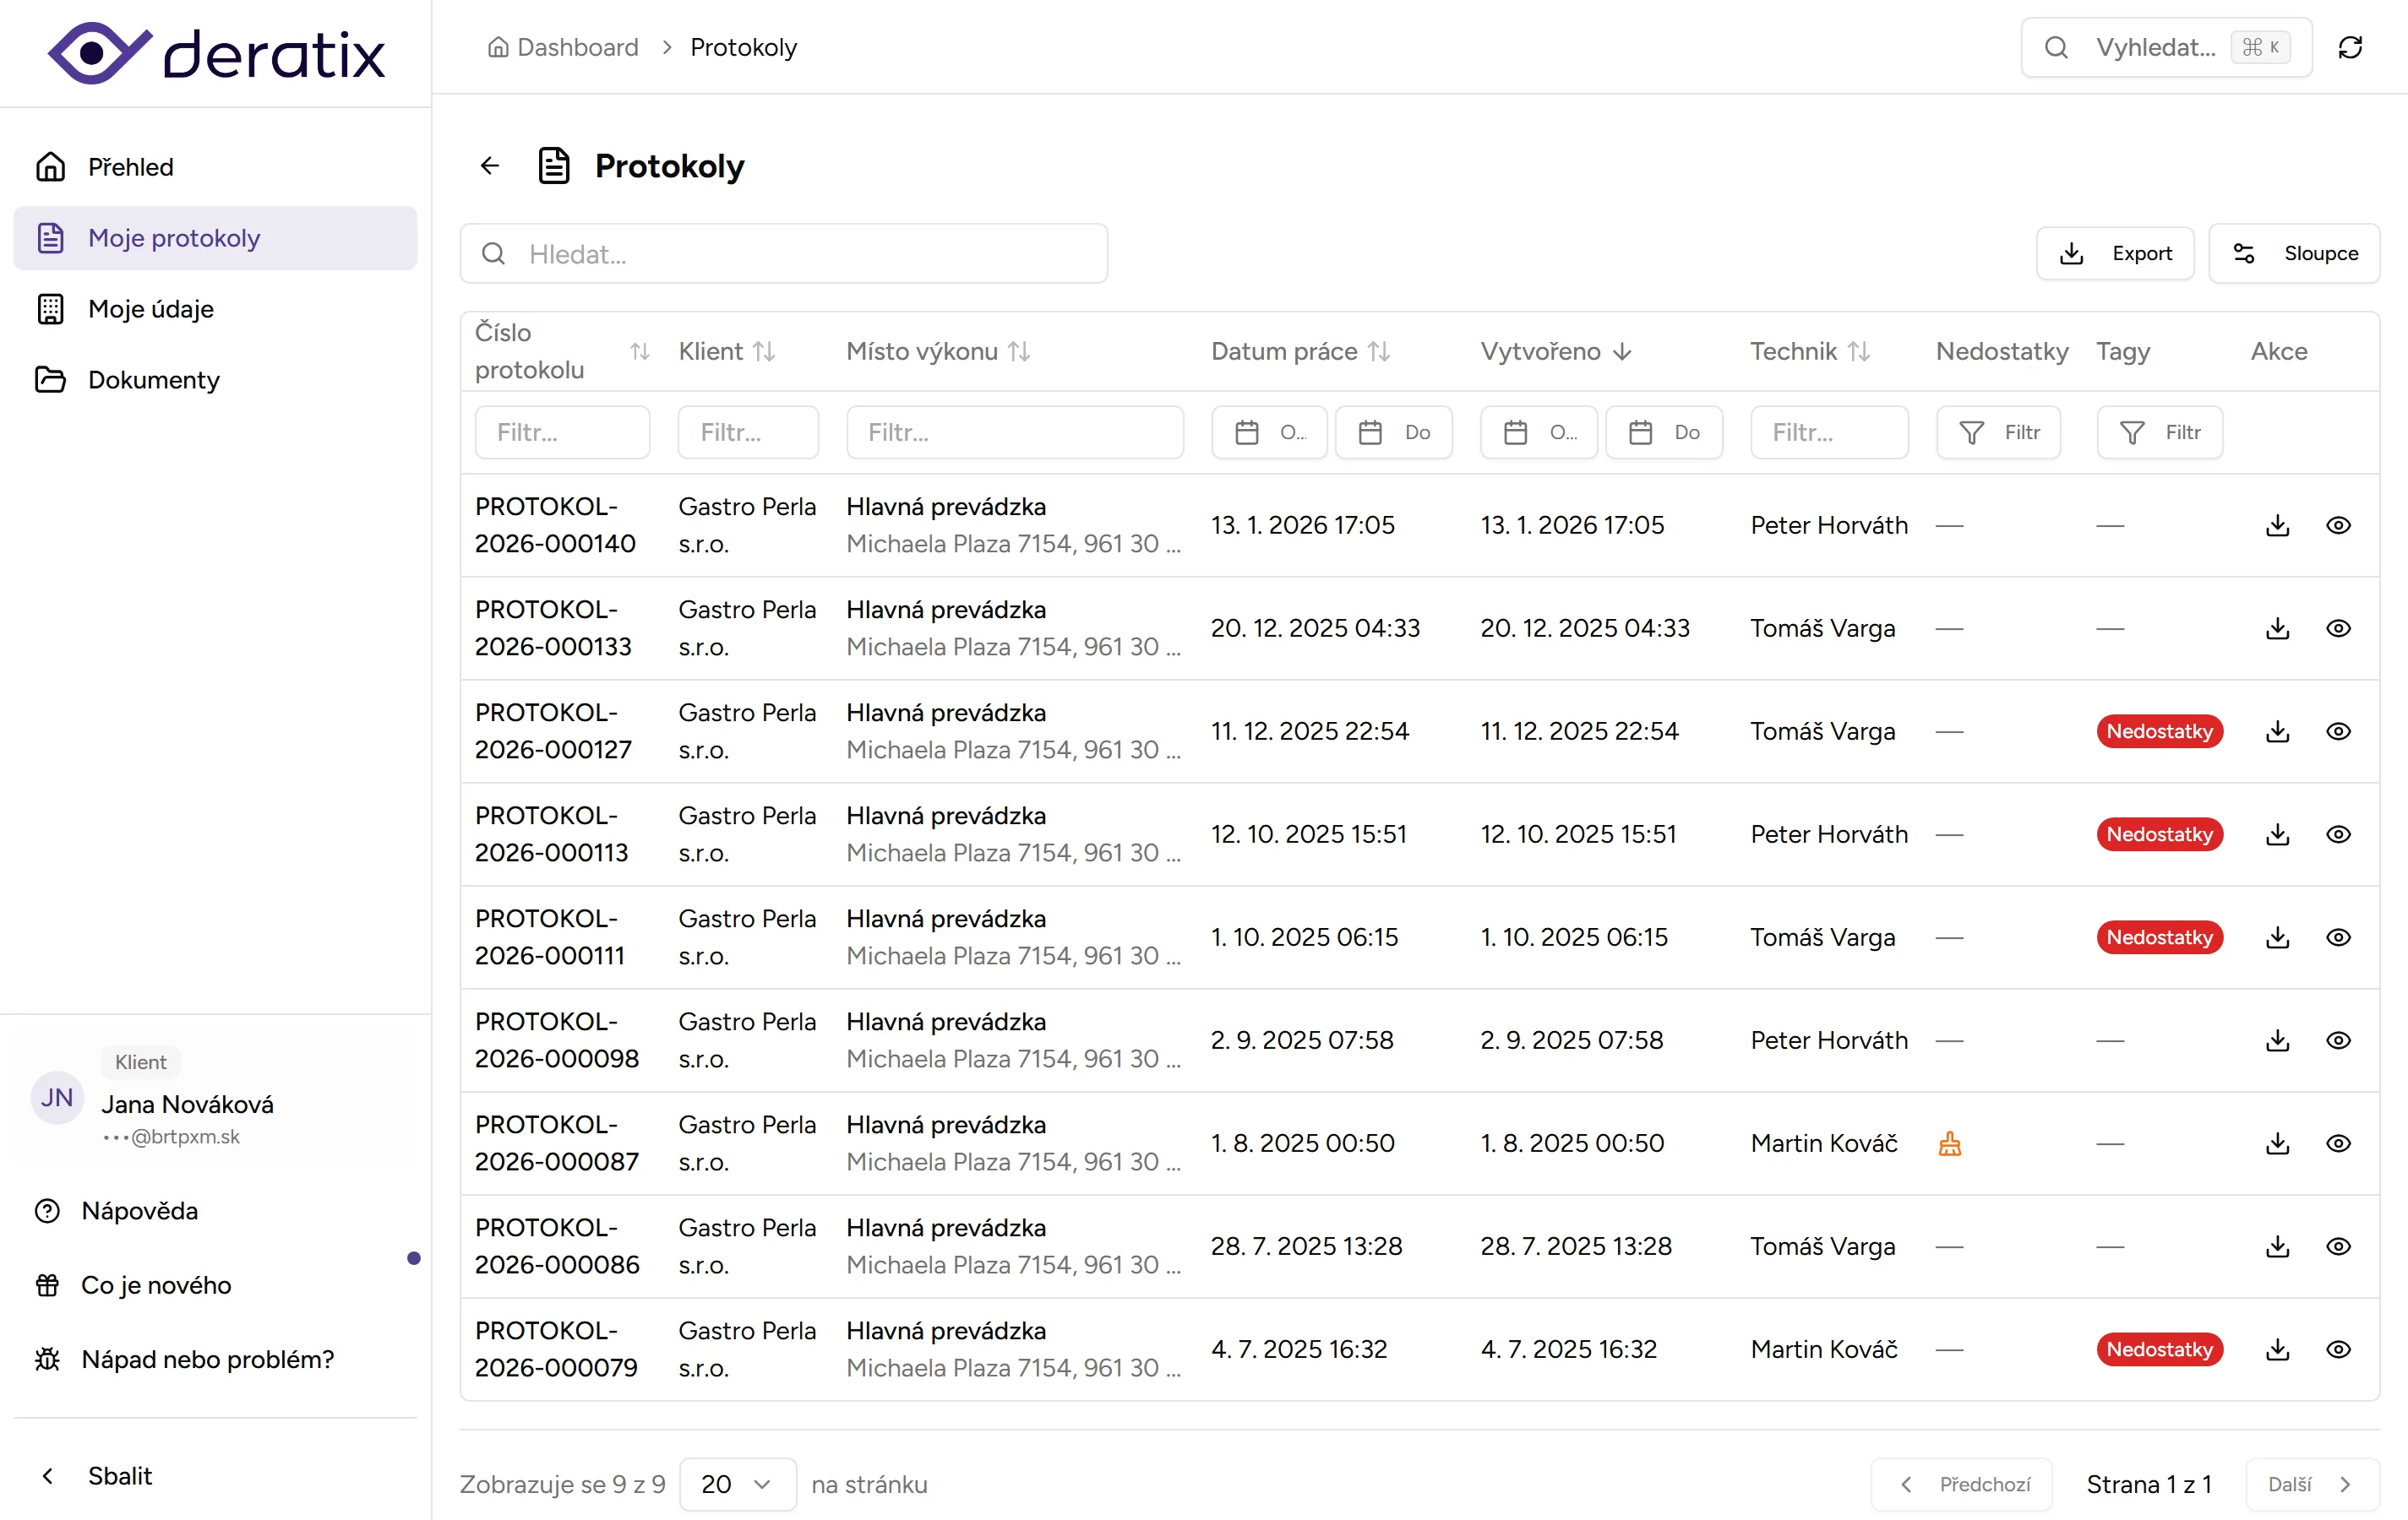The image size is (2408, 1520).
Task: Click the Hledat search field
Action: point(783,254)
